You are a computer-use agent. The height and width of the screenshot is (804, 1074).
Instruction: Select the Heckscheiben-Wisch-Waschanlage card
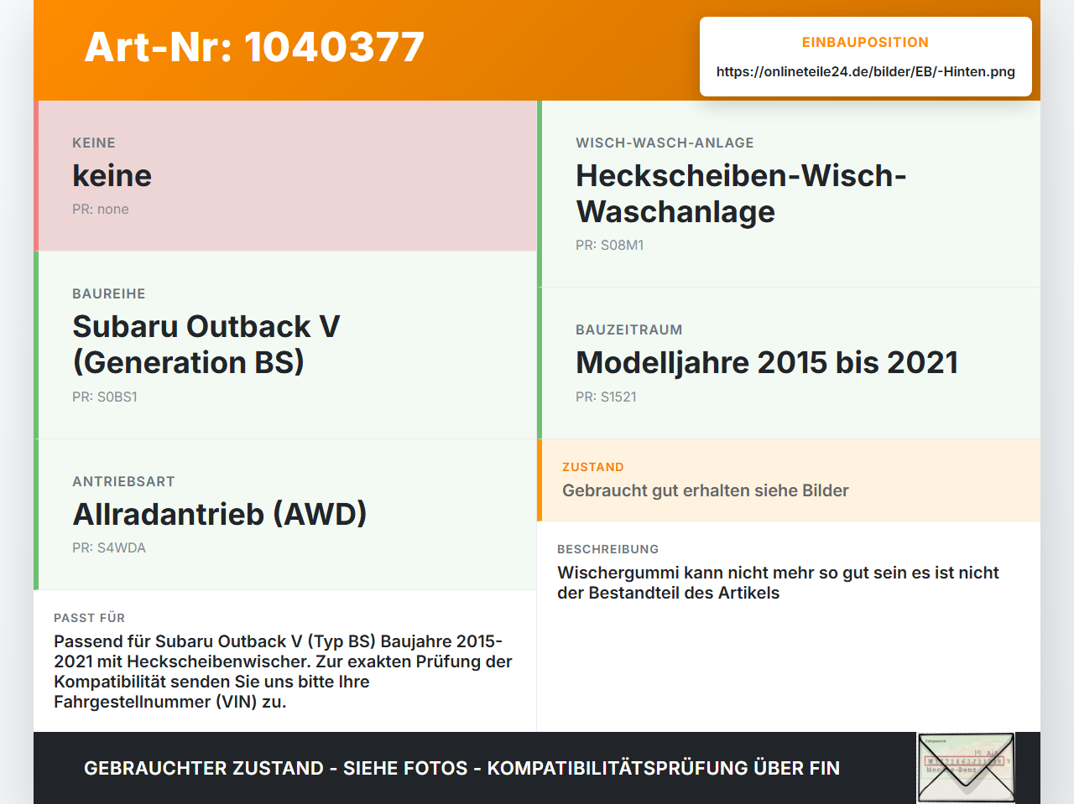coord(789,194)
